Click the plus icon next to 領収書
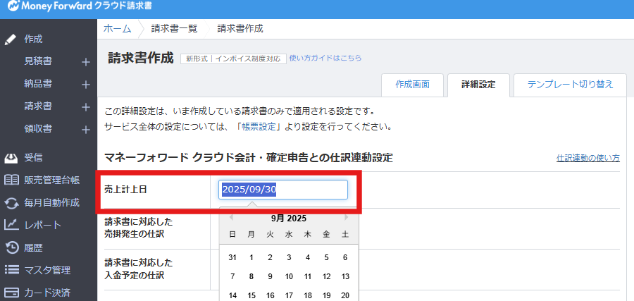Image resolution: width=634 pixels, height=301 pixels. [85, 129]
